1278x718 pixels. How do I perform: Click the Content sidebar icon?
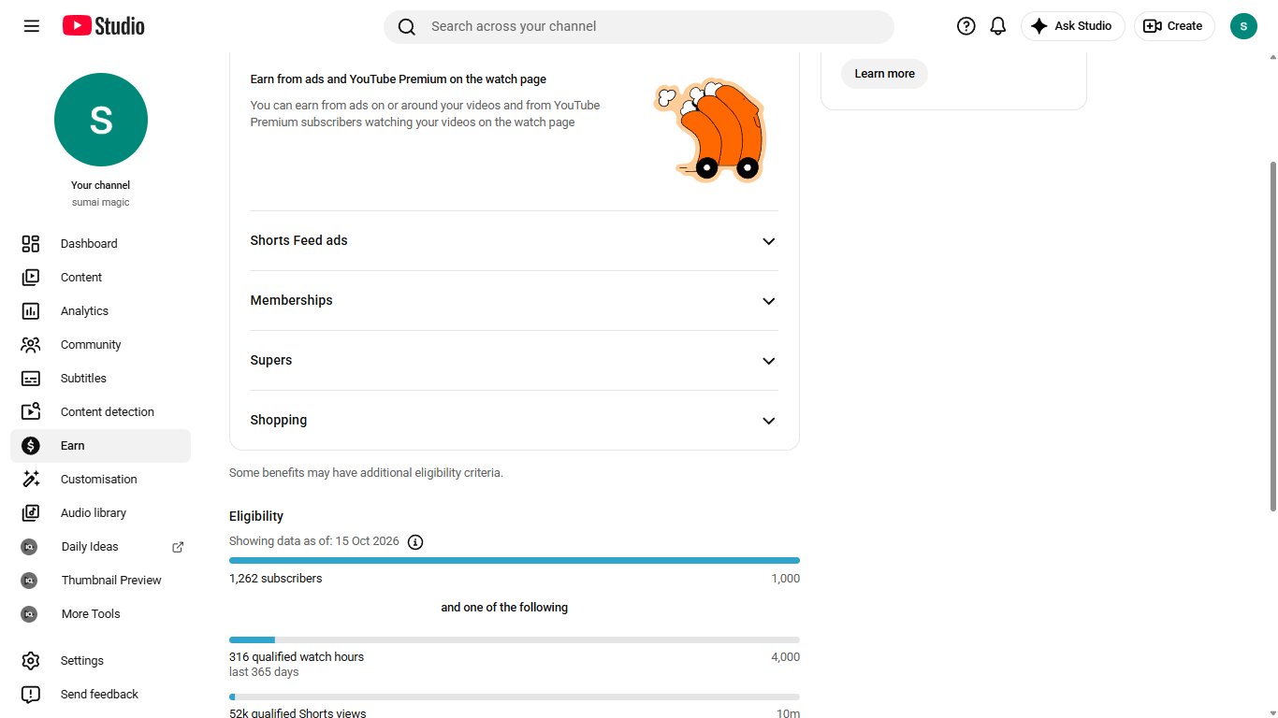click(x=31, y=278)
